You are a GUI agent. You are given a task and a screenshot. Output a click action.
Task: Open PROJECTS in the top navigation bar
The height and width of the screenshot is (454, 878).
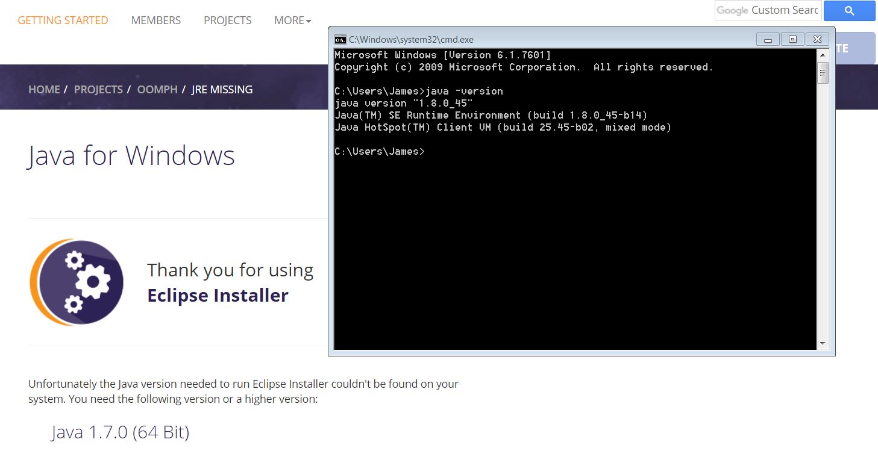coord(228,20)
